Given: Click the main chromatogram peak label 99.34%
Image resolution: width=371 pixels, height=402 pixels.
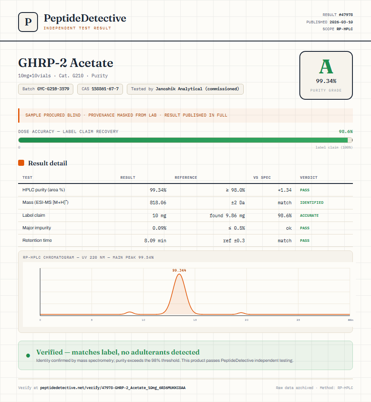Looking at the screenshot, I should click(x=179, y=270).
